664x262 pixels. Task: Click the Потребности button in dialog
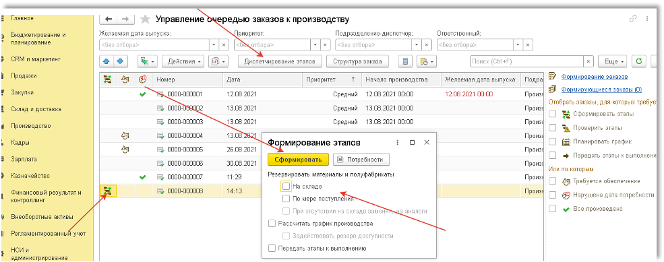pyautogui.click(x=361, y=160)
